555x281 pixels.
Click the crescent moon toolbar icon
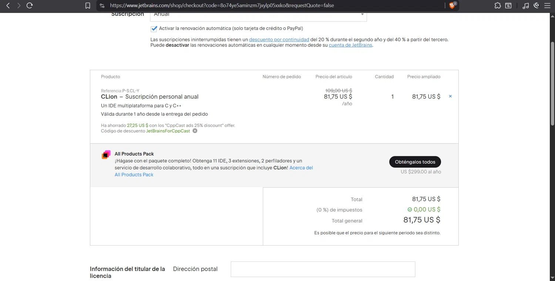coord(536,5)
